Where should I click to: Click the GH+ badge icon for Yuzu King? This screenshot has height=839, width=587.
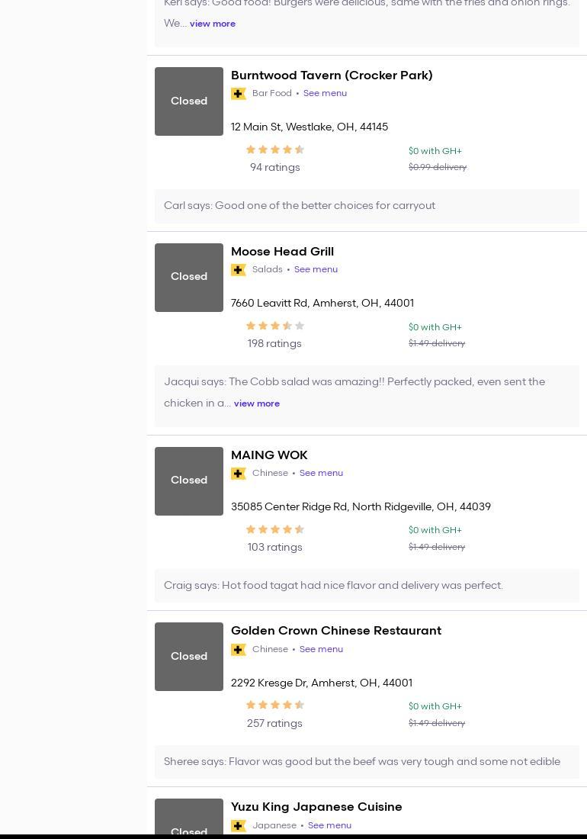239,826
